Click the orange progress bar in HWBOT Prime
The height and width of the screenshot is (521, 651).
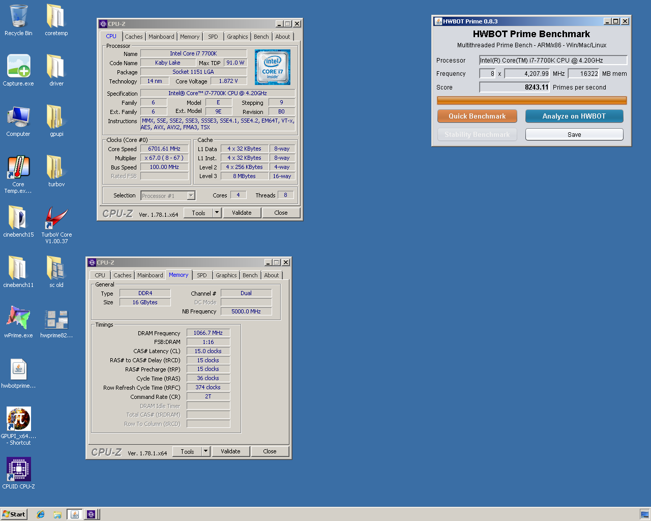point(532,101)
